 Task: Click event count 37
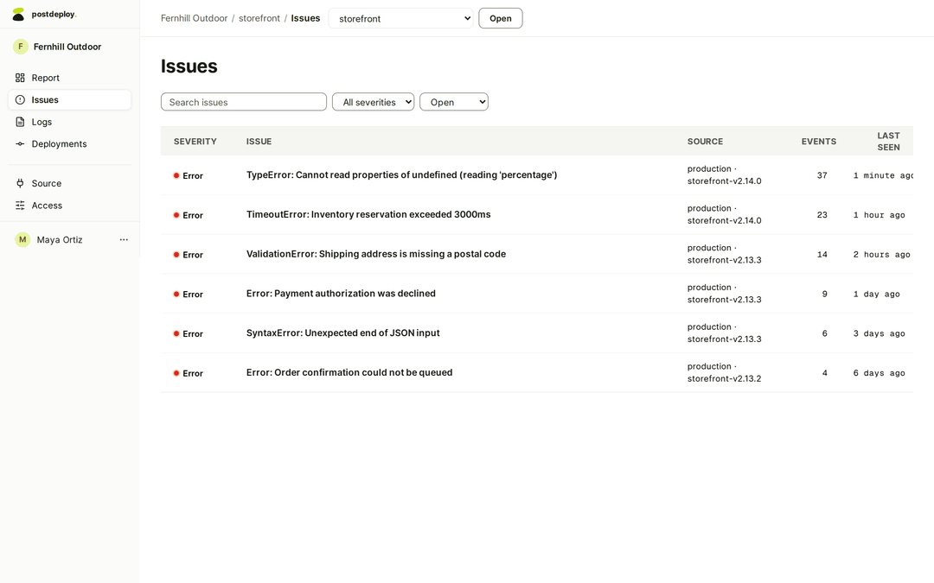tap(822, 175)
